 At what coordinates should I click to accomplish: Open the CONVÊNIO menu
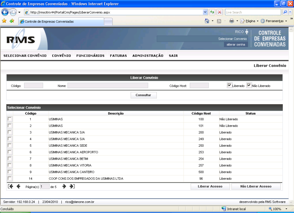61,56
